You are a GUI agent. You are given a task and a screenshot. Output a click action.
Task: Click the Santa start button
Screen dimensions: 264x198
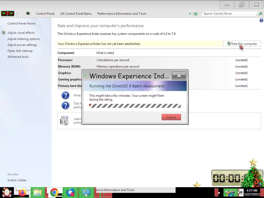click(x=7, y=193)
